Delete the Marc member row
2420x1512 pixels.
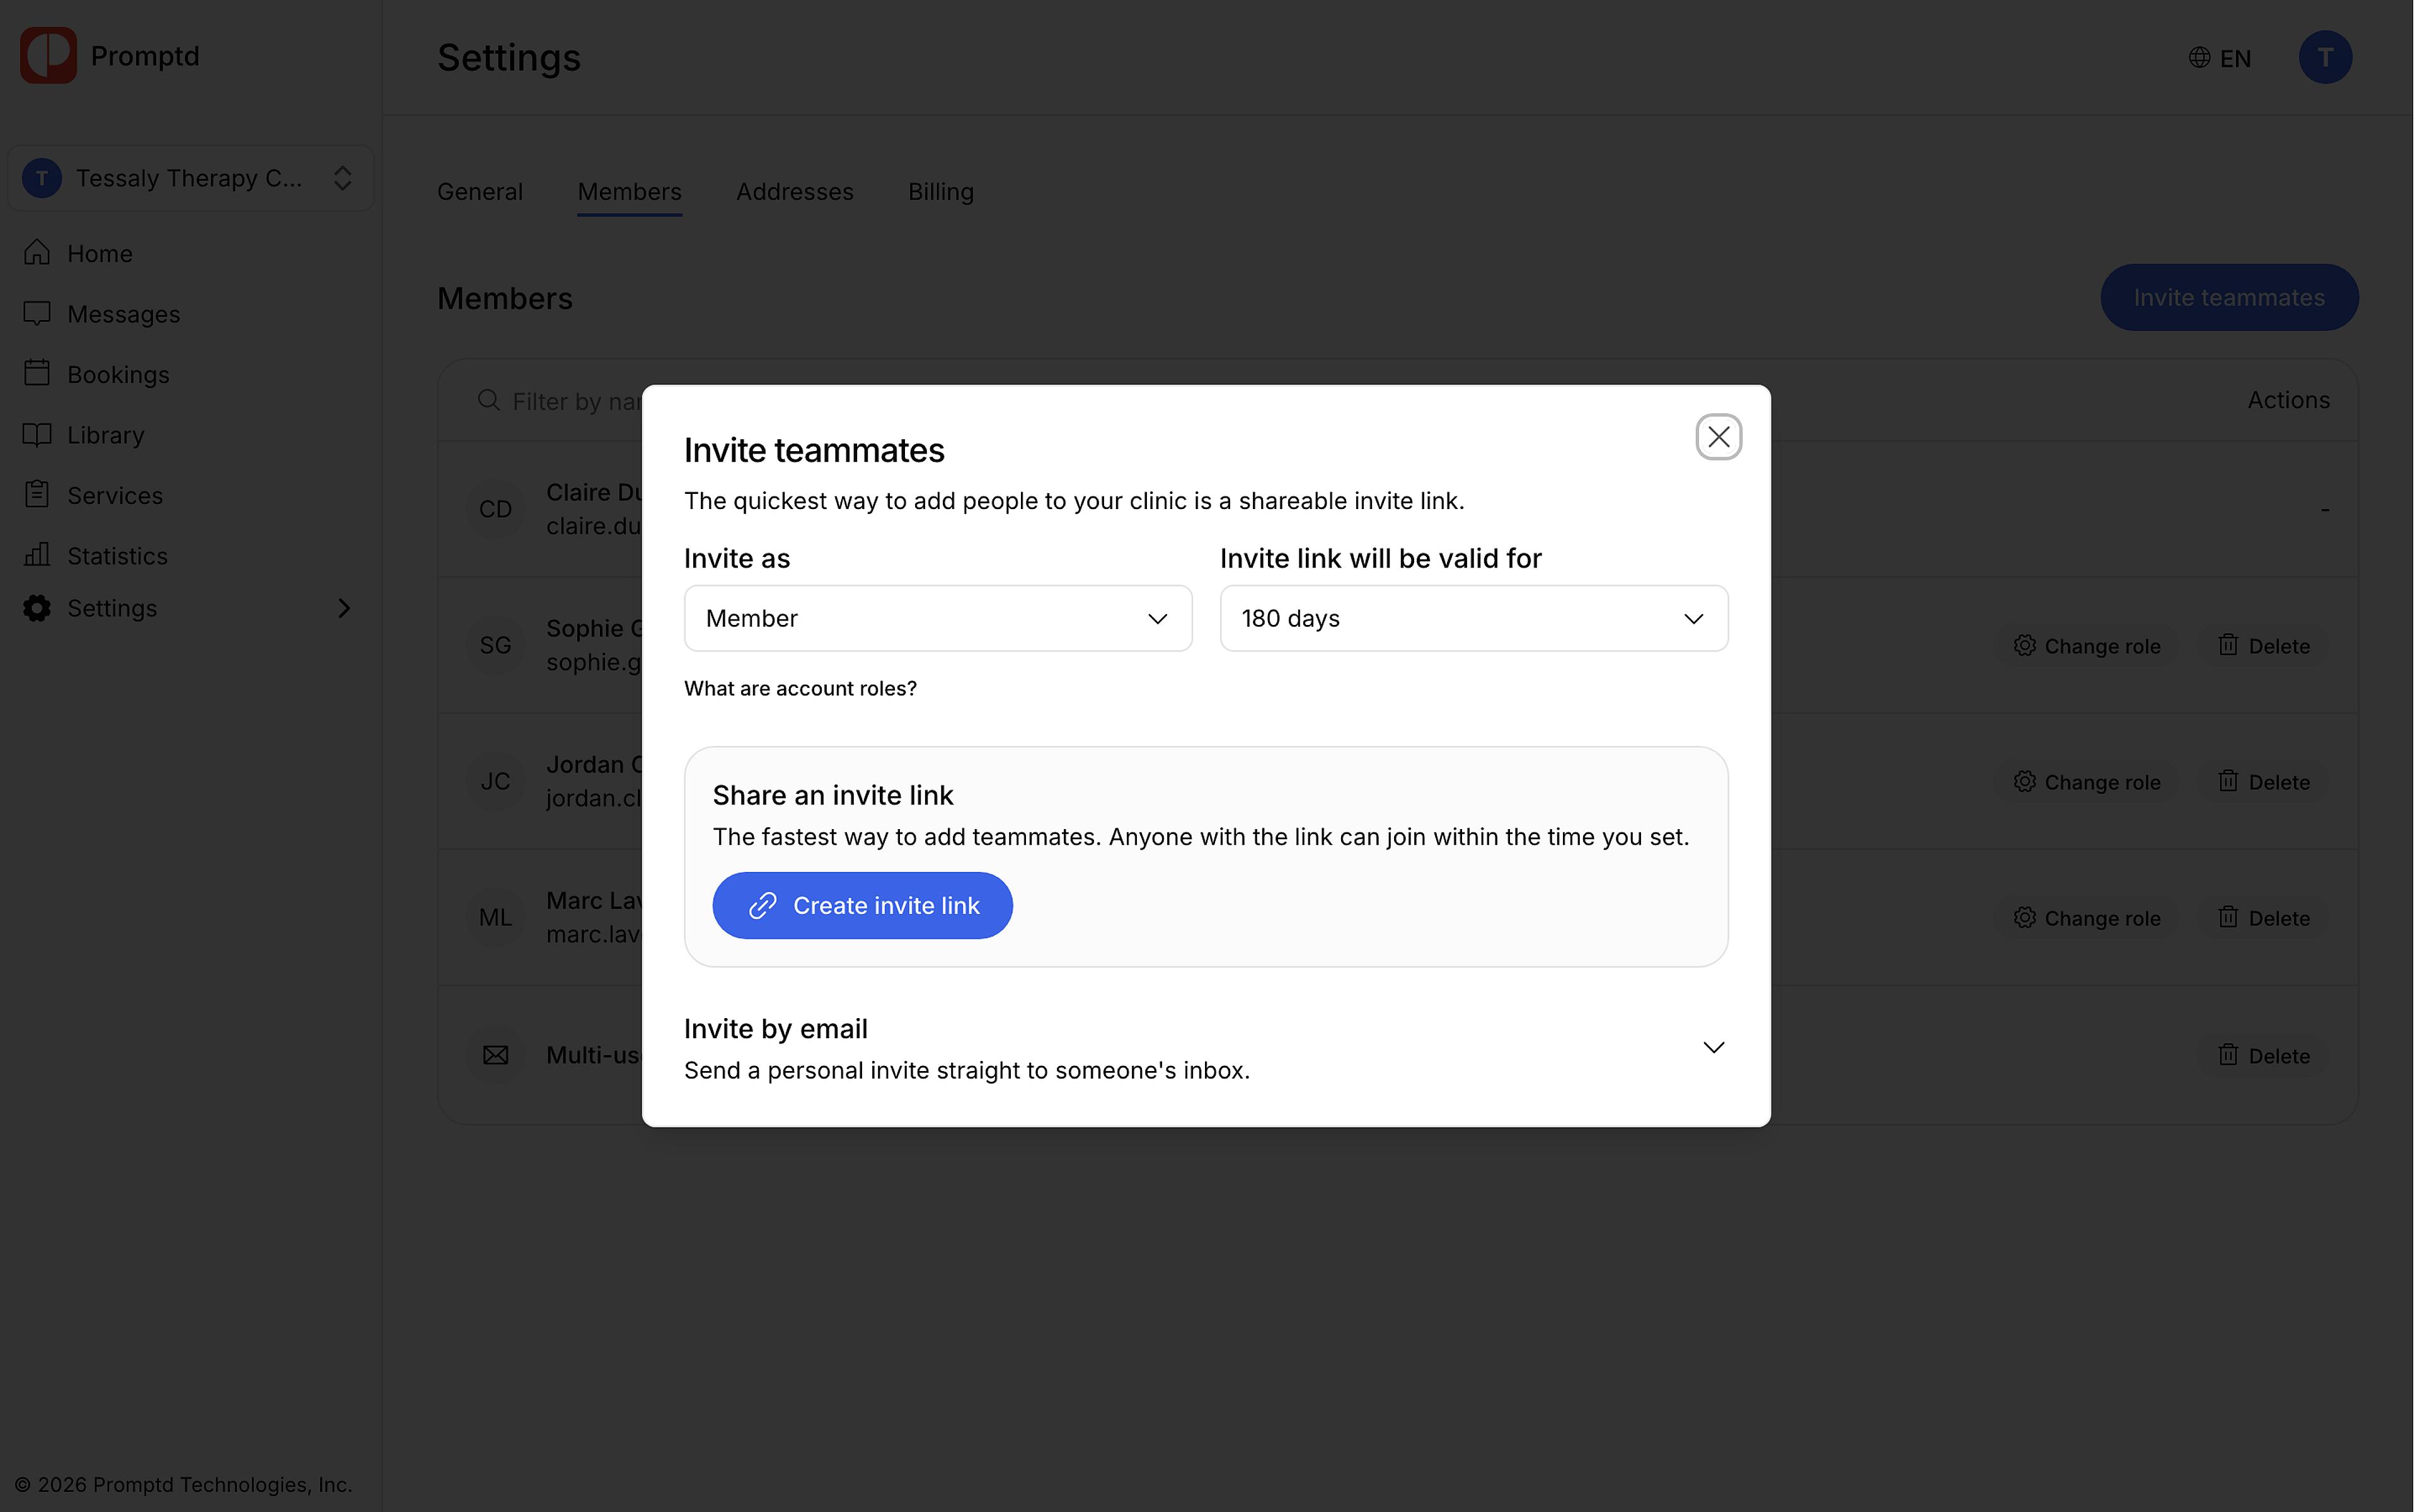point(2264,918)
